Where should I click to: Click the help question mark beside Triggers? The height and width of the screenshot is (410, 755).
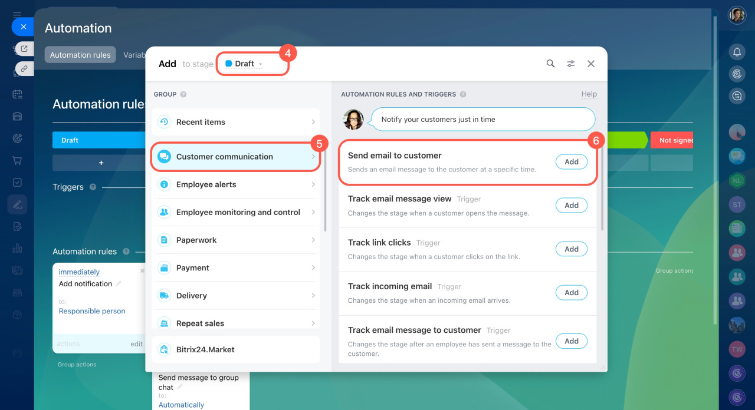point(93,187)
